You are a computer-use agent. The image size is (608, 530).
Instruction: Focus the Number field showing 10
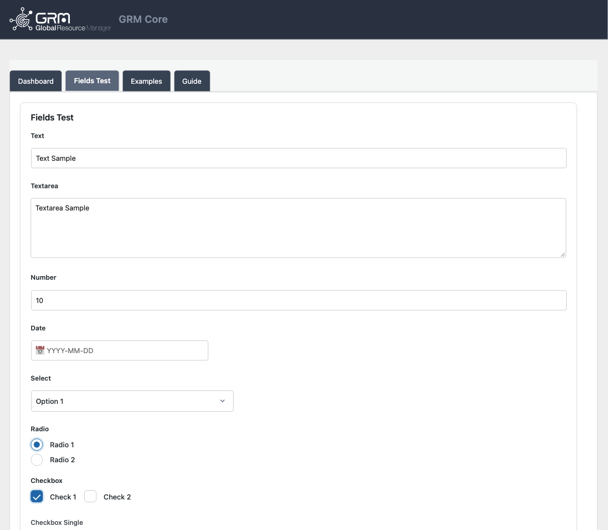pos(299,300)
